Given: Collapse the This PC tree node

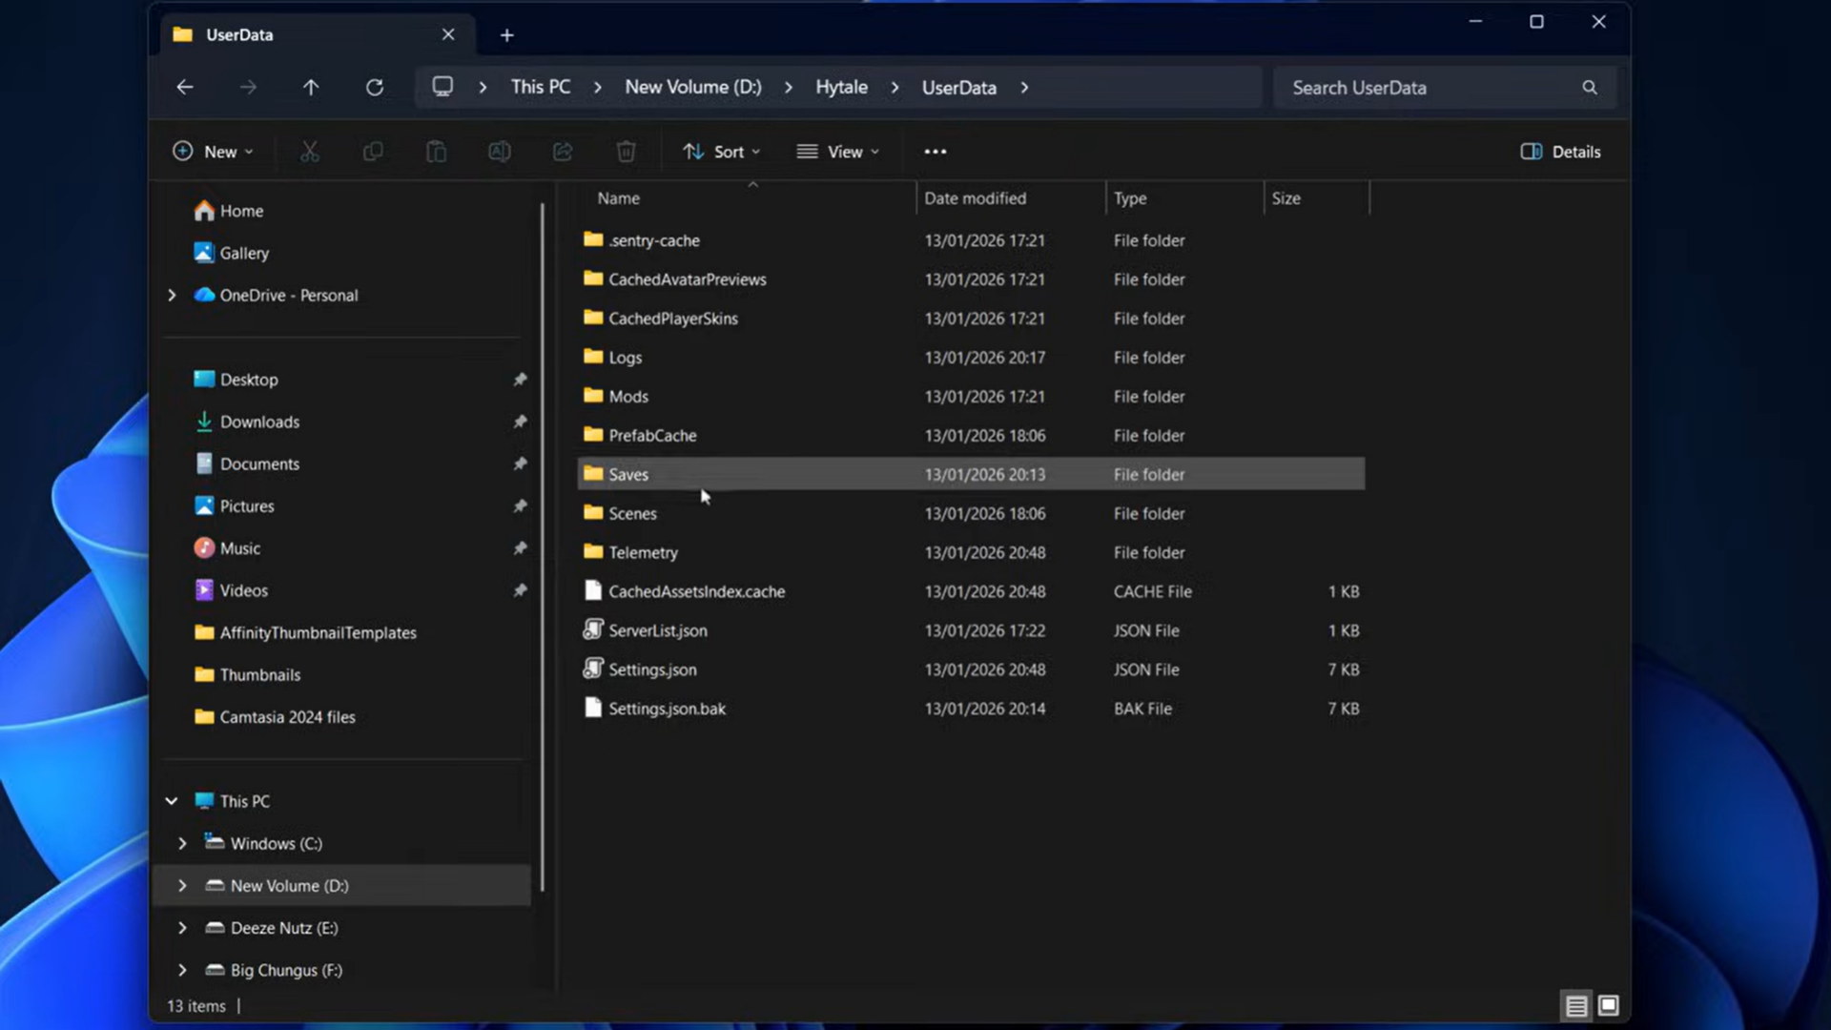Looking at the screenshot, I should point(172,801).
